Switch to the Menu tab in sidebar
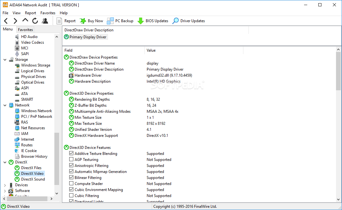Image resolution: width=342 pixels, height=210 pixels. (x=8, y=29)
